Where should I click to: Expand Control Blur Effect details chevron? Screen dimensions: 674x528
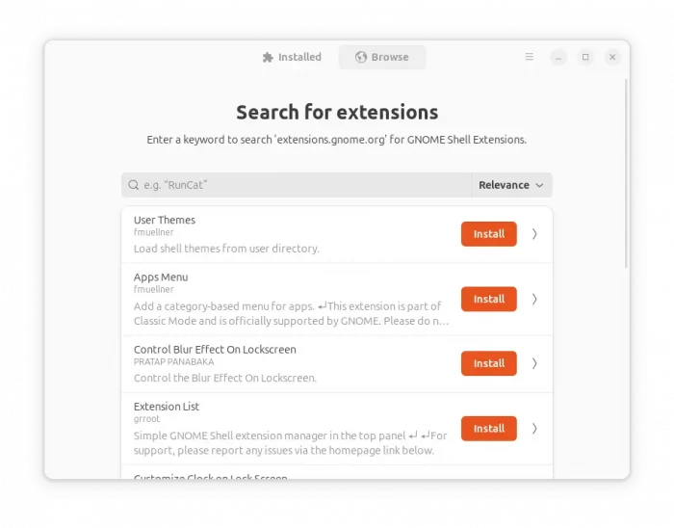[x=534, y=363]
